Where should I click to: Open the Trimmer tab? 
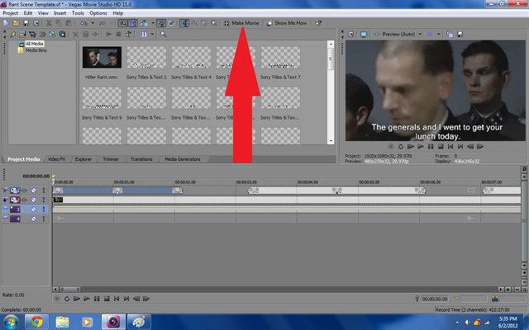(111, 159)
